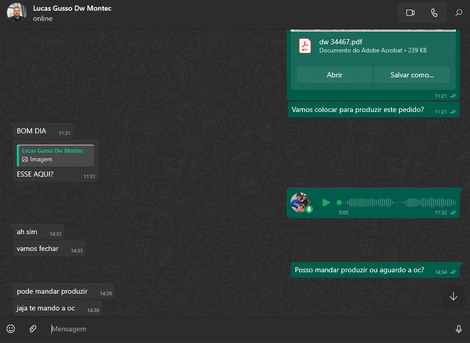Jump to quoted Imagem reply message

56,155
